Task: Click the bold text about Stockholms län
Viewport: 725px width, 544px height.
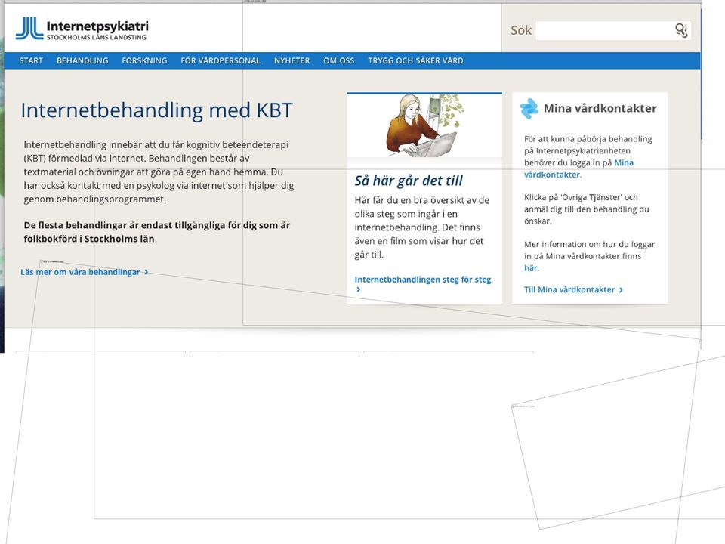Action: point(157,232)
